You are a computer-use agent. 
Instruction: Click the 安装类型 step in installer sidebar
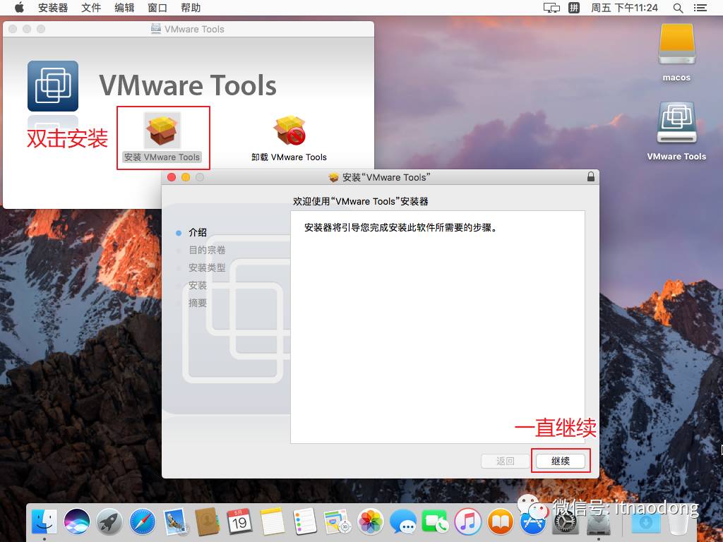207,267
